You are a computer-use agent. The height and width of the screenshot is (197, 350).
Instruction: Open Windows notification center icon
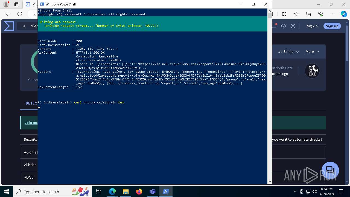[x=341, y=192]
